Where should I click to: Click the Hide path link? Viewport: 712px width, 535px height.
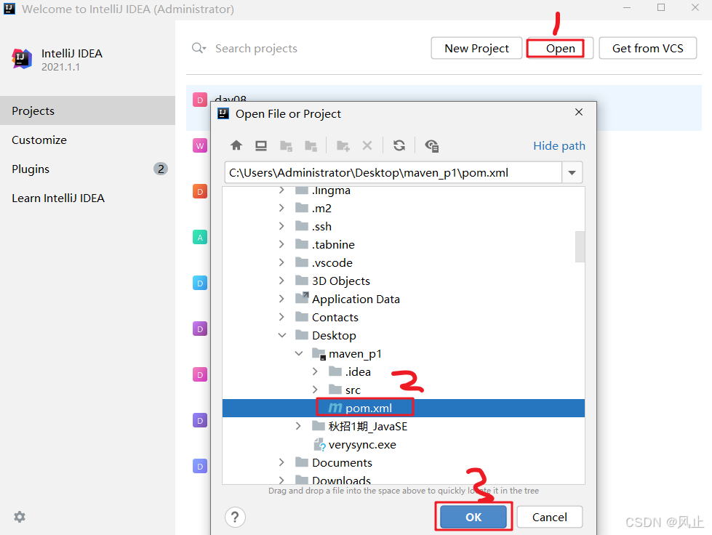coord(559,145)
